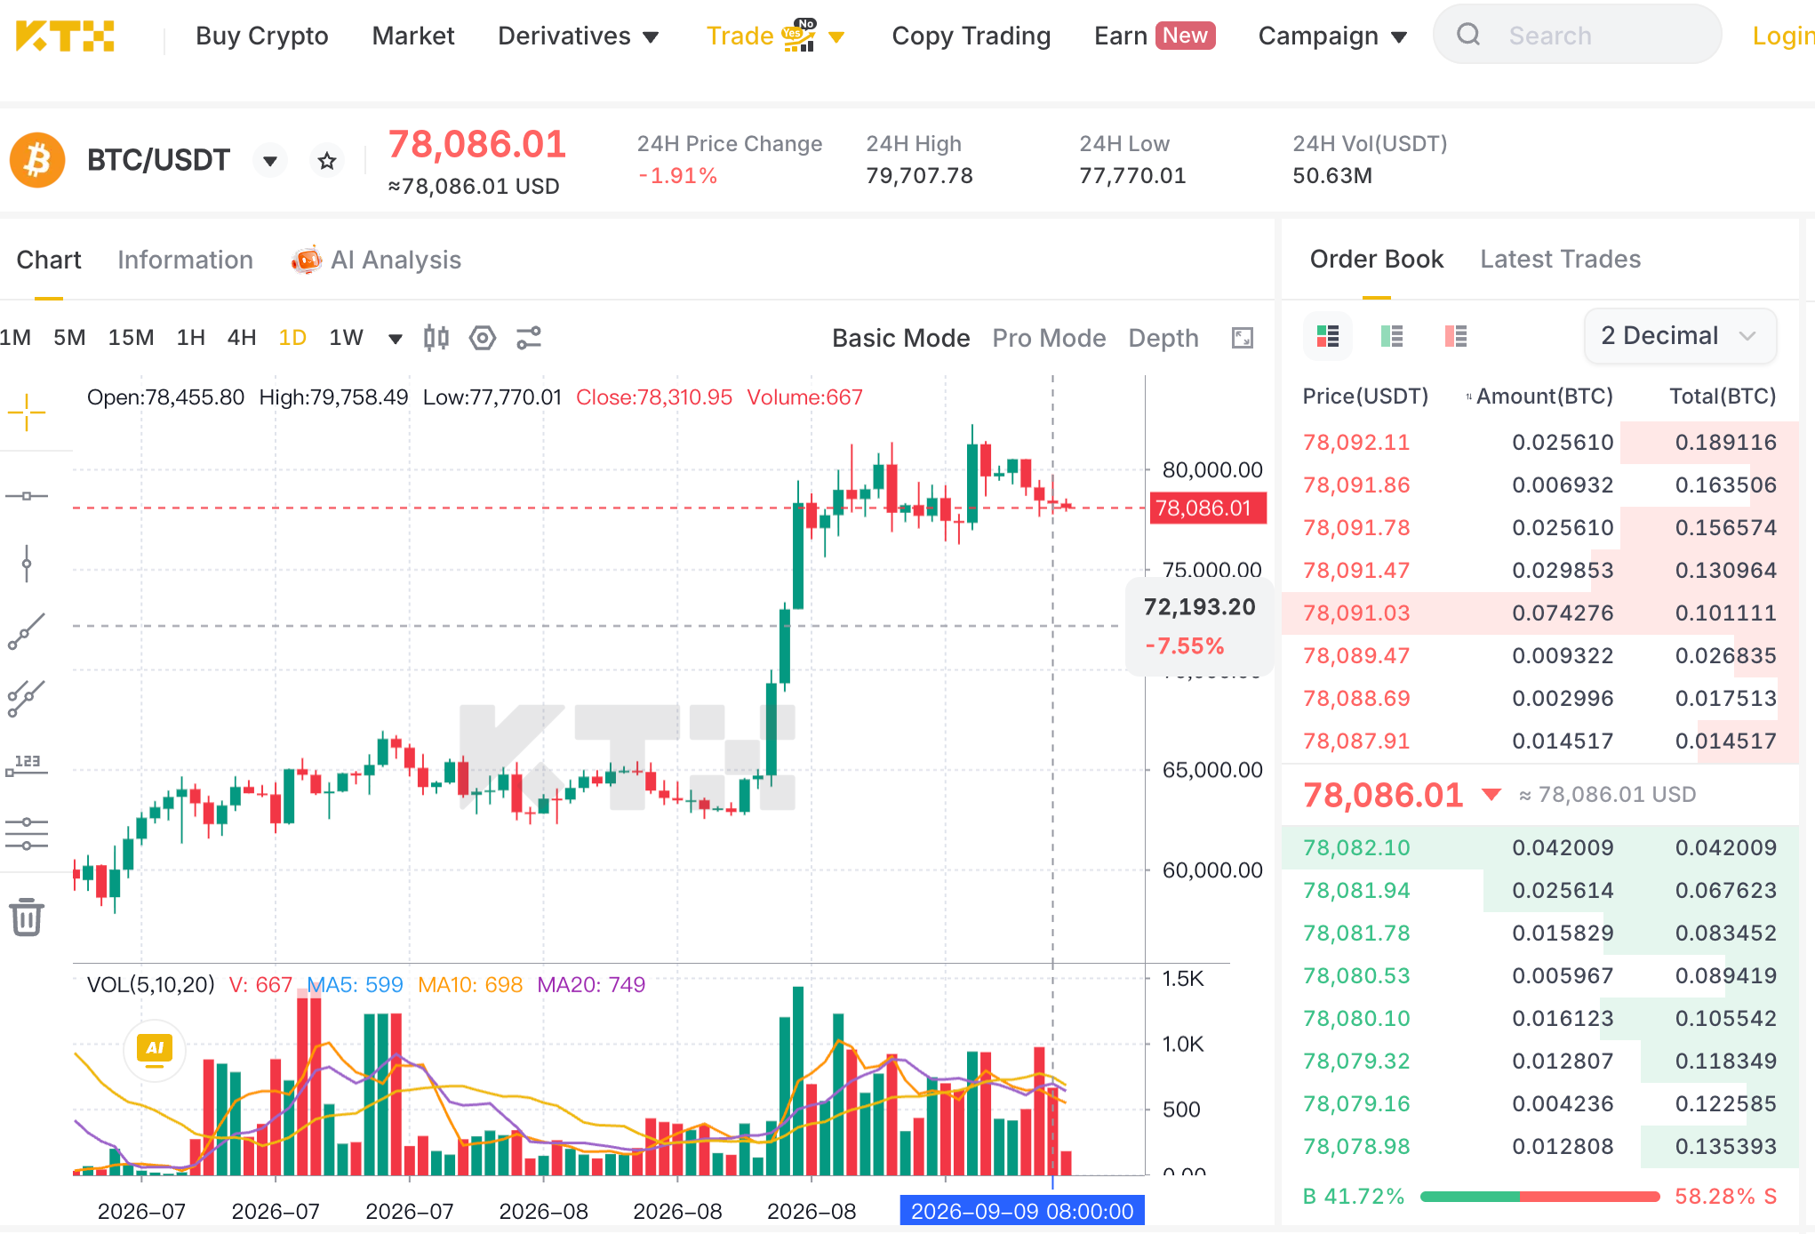Switch to Order Book tab
Screen dimensions: 1815x1234
pyautogui.click(x=1376, y=259)
